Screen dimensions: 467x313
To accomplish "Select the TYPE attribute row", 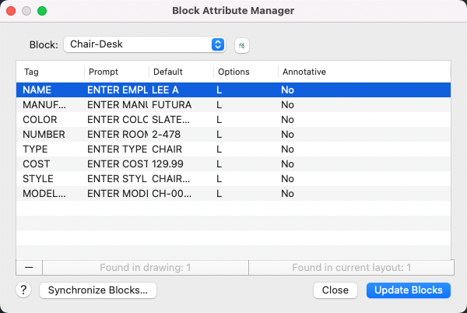I will click(233, 149).
